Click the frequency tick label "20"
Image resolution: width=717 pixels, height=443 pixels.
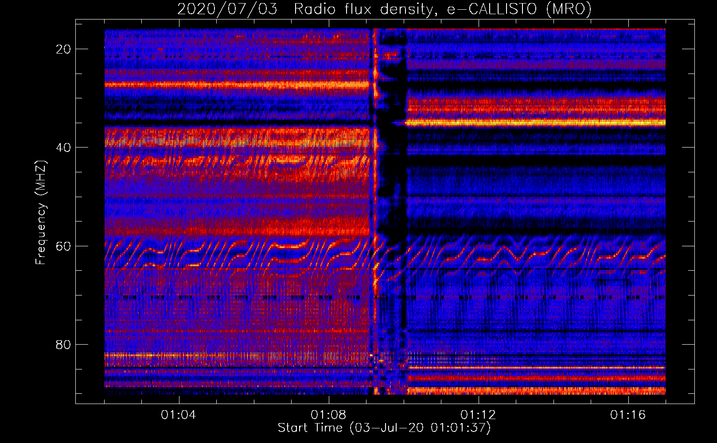click(64, 49)
